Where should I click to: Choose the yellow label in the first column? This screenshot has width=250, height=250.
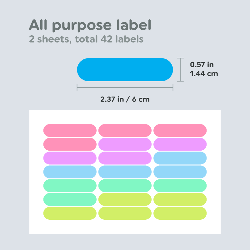click(x=70, y=213)
